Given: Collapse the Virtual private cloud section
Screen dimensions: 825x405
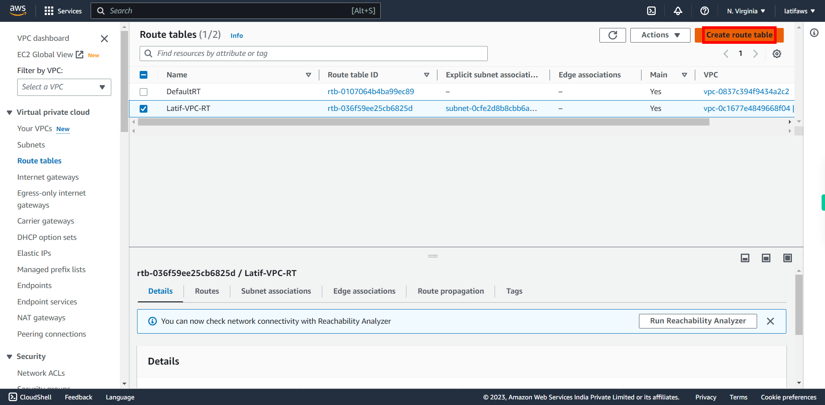Looking at the screenshot, I should [x=9, y=113].
